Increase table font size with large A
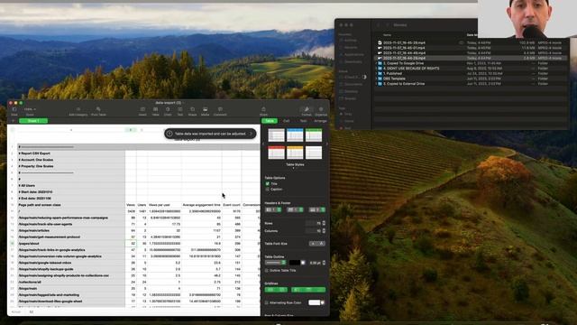Viewport: 577px width, 325px height. 321,244
